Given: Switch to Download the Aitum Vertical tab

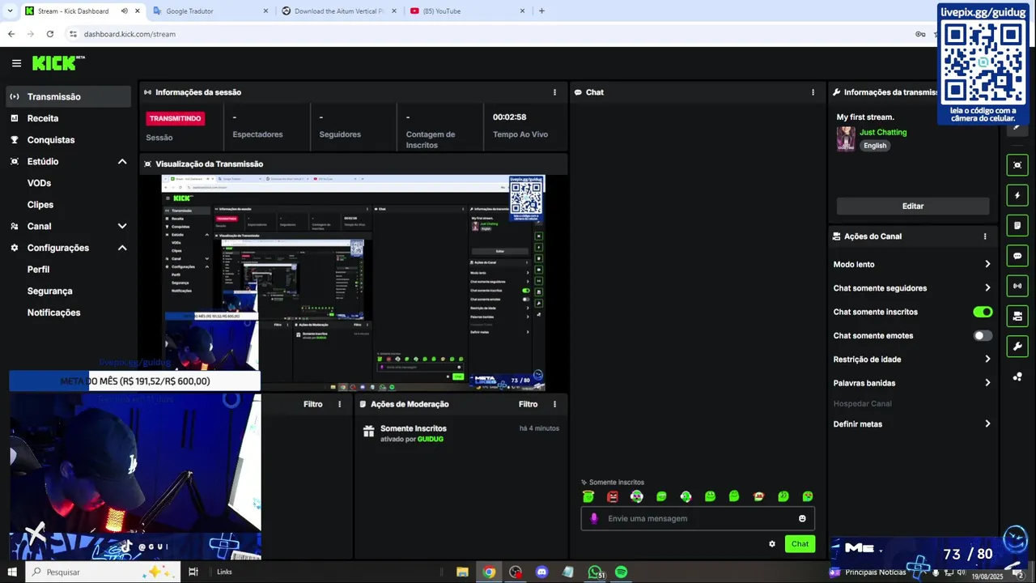Looking at the screenshot, I should pyautogui.click(x=340, y=11).
